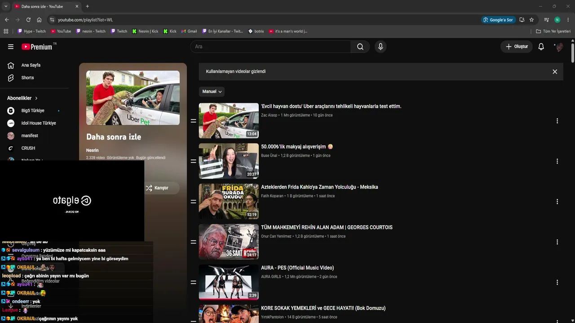575x323 pixels.
Task: Open the 'it's a man's world' bookmark
Action: pos(288,31)
